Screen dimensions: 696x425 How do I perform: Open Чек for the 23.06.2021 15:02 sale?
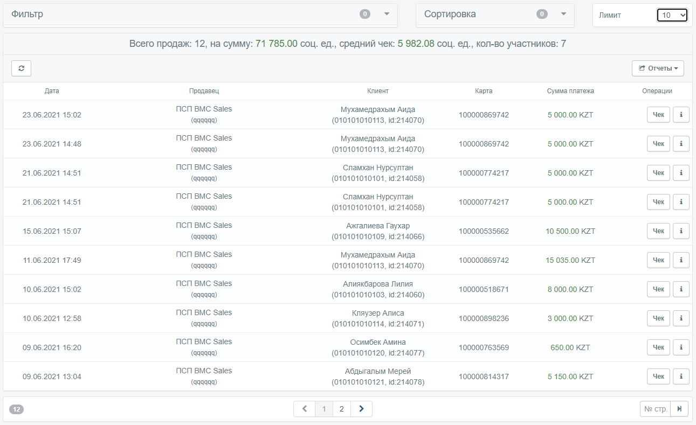point(658,115)
